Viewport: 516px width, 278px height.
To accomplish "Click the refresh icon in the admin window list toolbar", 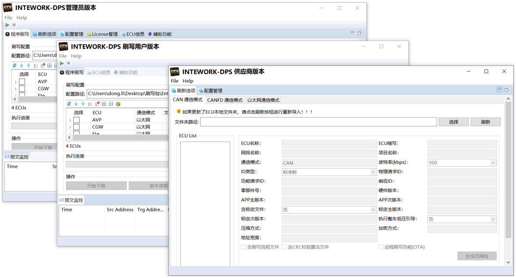I will click(15, 66).
